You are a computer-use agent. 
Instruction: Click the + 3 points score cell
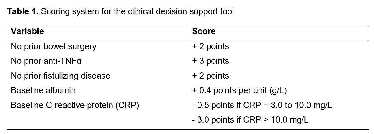(211, 61)
